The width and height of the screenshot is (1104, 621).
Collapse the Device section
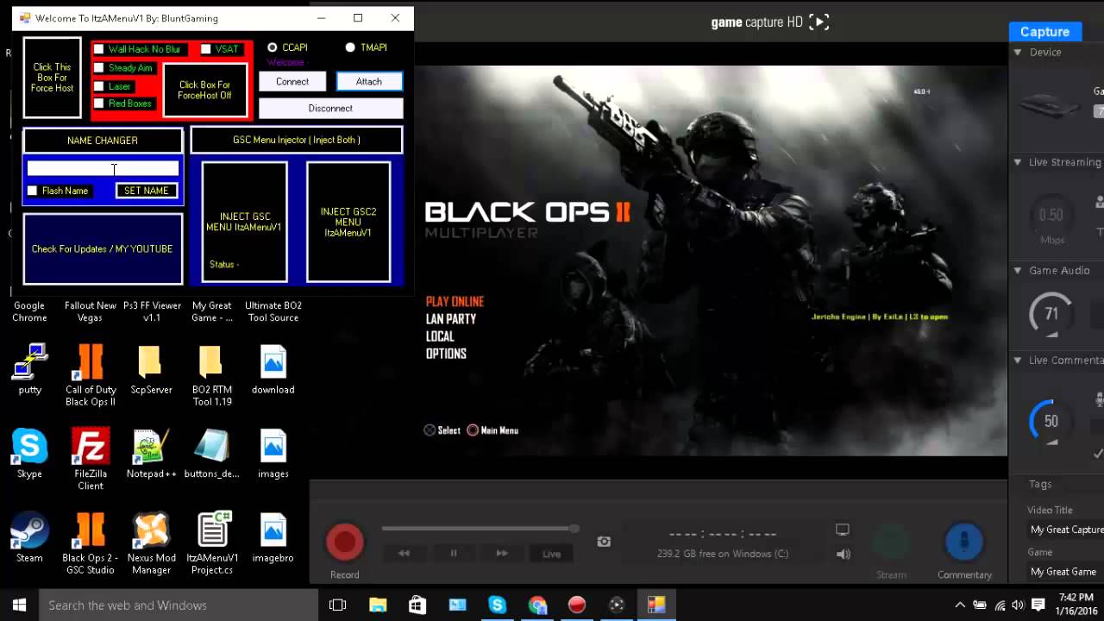tap(1018, 52)
